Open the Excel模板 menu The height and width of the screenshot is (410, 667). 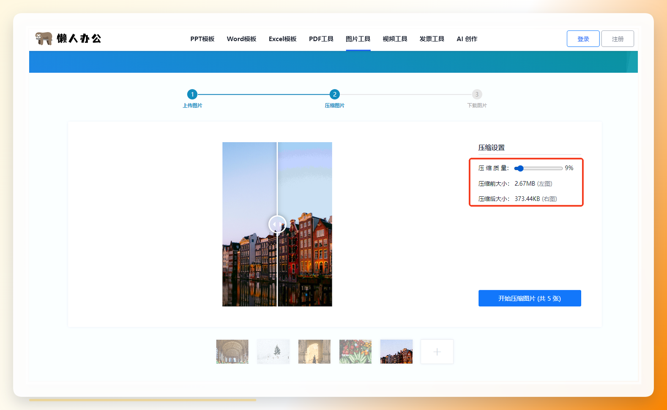pyautogui.click(x=282, y=39)
